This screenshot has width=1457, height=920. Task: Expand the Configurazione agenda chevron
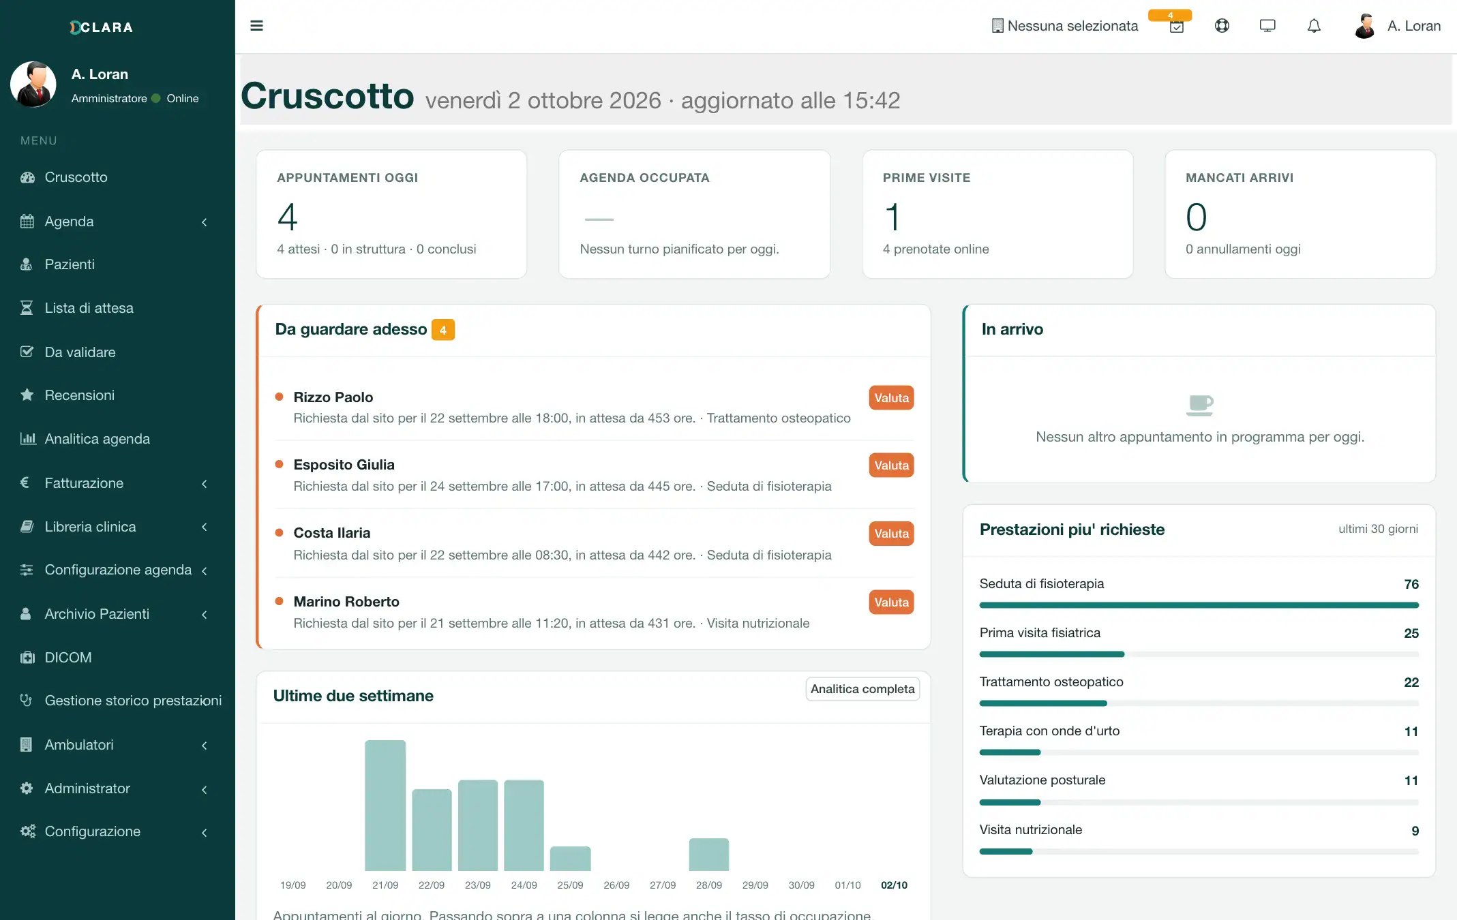(x=204, y=571)
